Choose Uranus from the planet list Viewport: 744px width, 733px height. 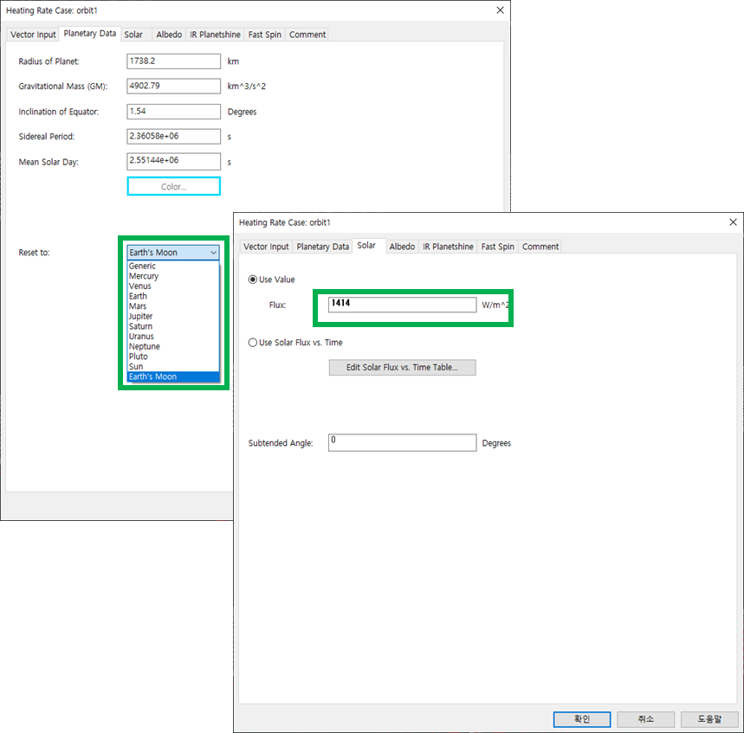pyautogui.click(x=173, y=336)
